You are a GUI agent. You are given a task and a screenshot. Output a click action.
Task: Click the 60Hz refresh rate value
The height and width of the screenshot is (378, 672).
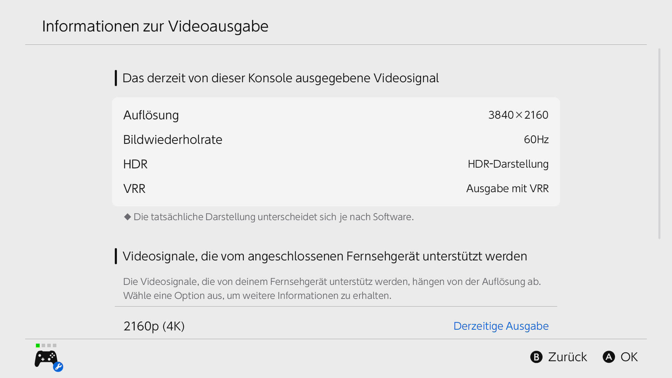[536, 139]
